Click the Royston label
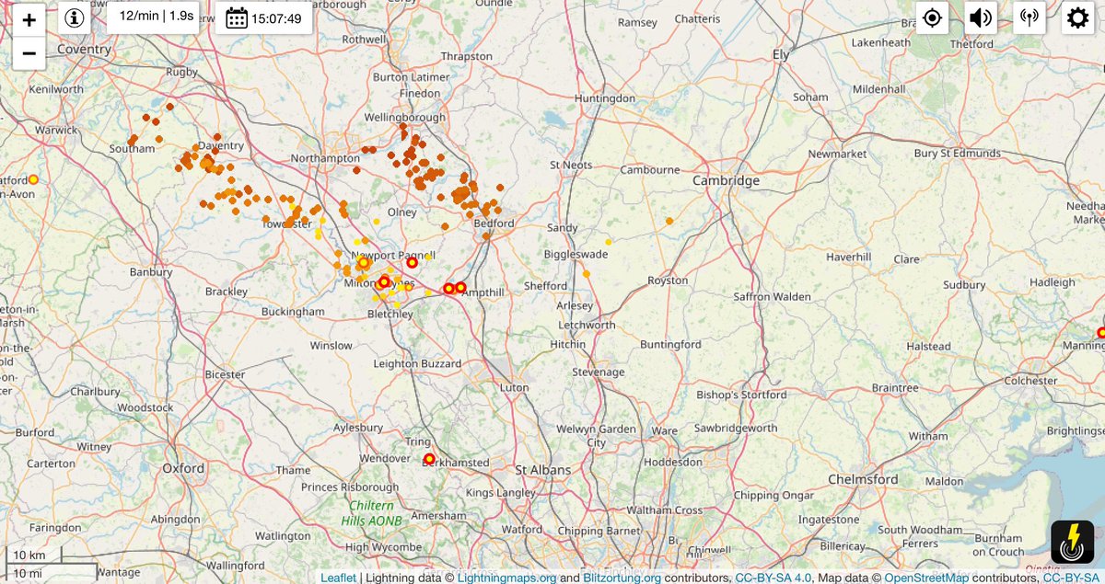Viewport: 1105px width, 584px height. 668,281
